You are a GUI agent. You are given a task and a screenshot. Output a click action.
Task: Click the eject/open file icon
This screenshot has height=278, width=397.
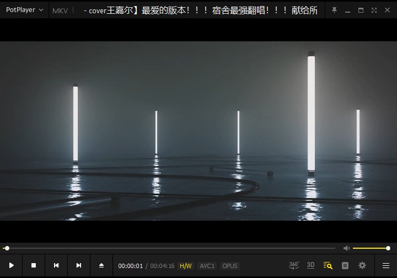tap(101, 265)
